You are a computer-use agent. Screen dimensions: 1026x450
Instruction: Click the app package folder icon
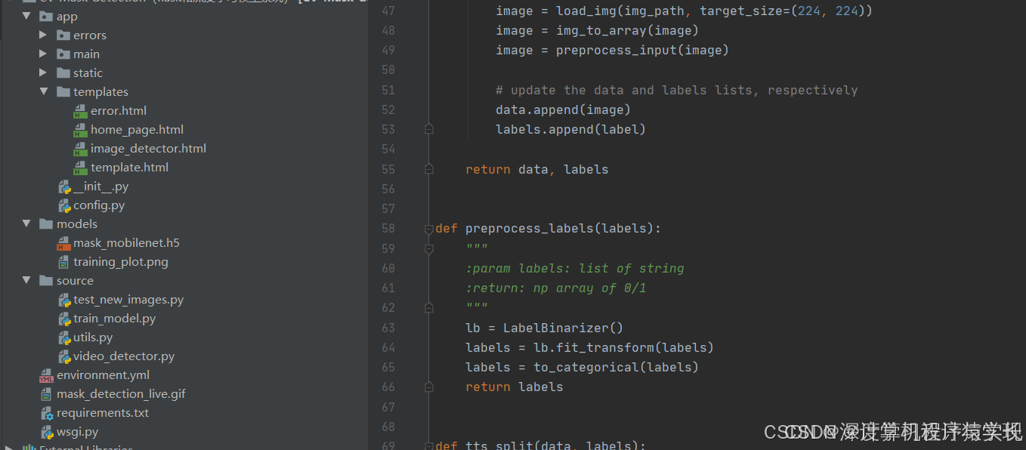coord(46,16)
